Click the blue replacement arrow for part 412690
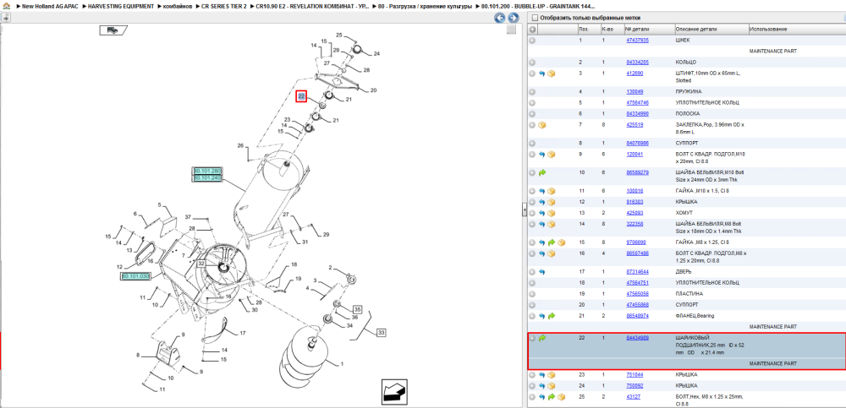This screenshot has height=408, width=846. pos(542,73)
